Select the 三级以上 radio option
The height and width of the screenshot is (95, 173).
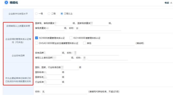tap(62, 13)
